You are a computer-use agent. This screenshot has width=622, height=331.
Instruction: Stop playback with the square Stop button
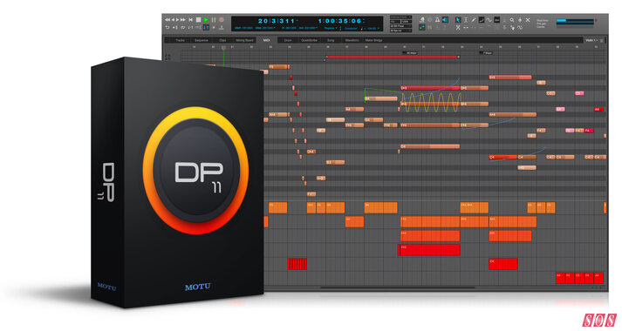[x=198, y=20]
